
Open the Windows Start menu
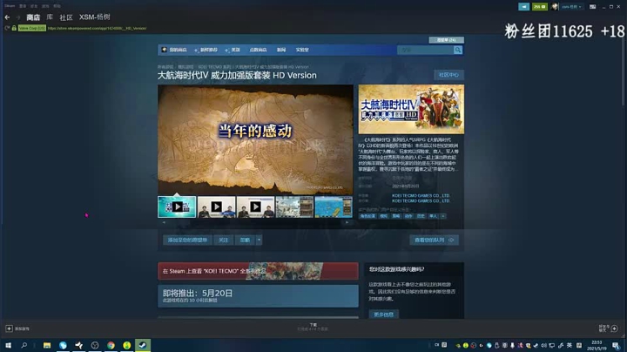[x=8, y=345]
